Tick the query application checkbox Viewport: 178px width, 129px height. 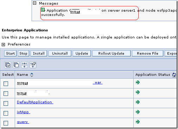click(x=6, y=123)
